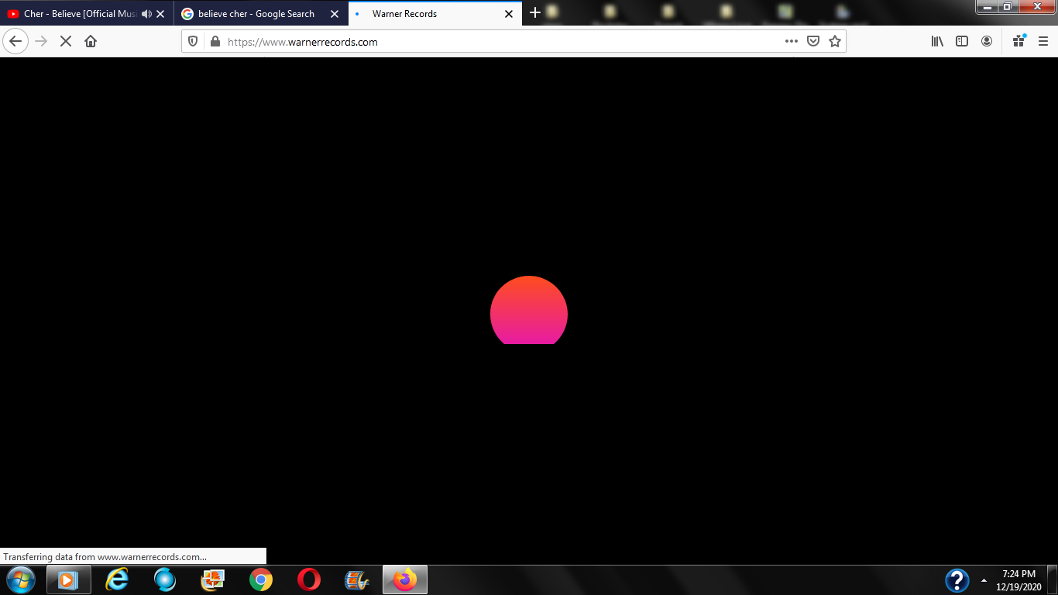The height and width of the screenshot is (595, 1058).
Task: Close the Warner Records tab
Action: 509,14
